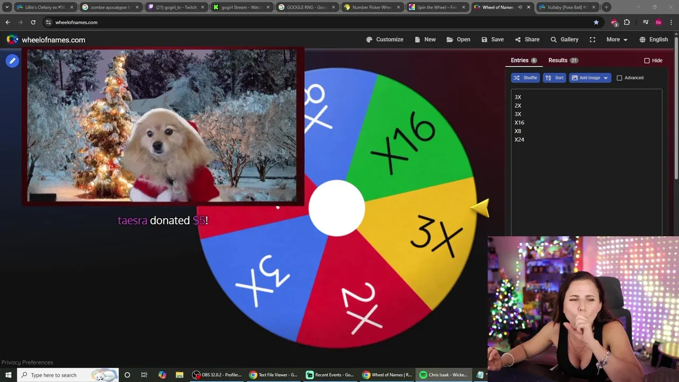Image resolution: width=679 pixels, height=382 pixels.
Task: Switch to OBS 32.0.2 in taskbar
Action: pyautogui.click(x=217, y=375)
